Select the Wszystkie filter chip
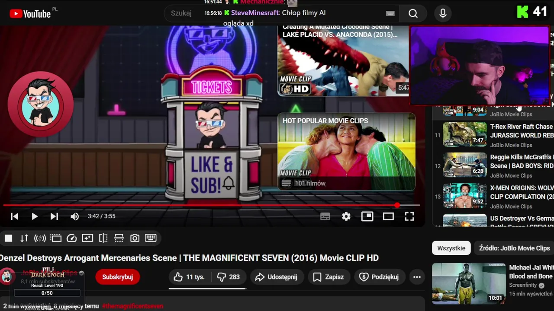554x311 pixels. coord(451,248)
